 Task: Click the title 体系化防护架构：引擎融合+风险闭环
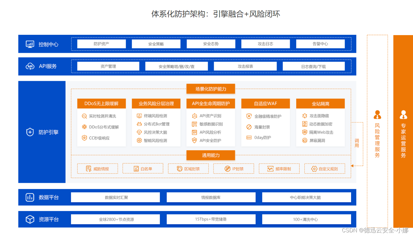[x=215, y=14]
